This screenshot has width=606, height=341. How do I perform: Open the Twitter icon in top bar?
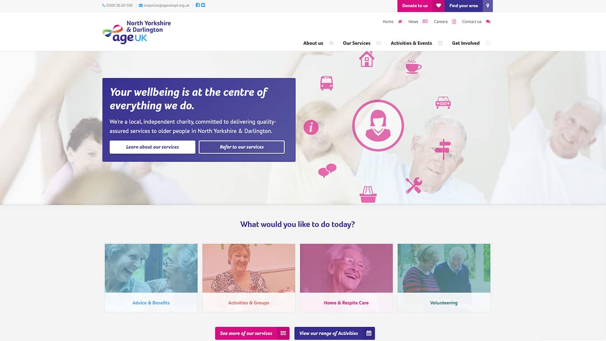(x=203, y=5)
